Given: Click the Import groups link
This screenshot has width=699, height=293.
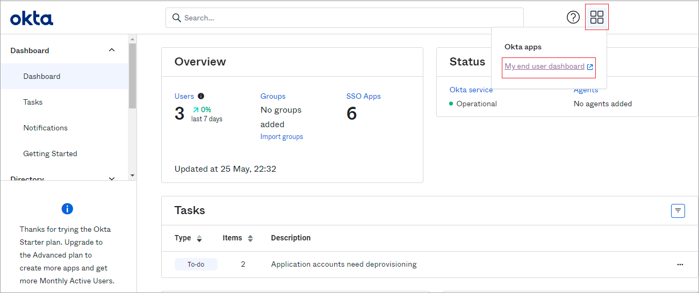Looking at the screenshot, I should (x=282, y=137).
